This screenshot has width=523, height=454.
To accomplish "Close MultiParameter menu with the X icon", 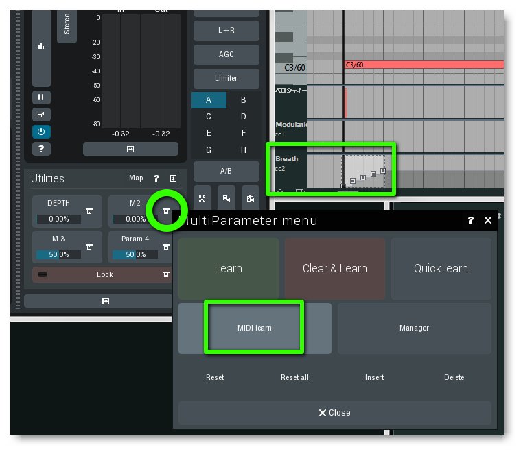I will click(487, 220).
